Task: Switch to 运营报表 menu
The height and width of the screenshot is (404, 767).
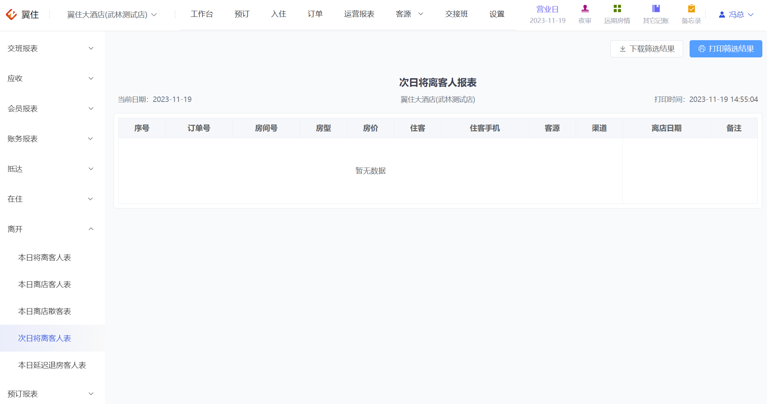Action: (359, 14)
